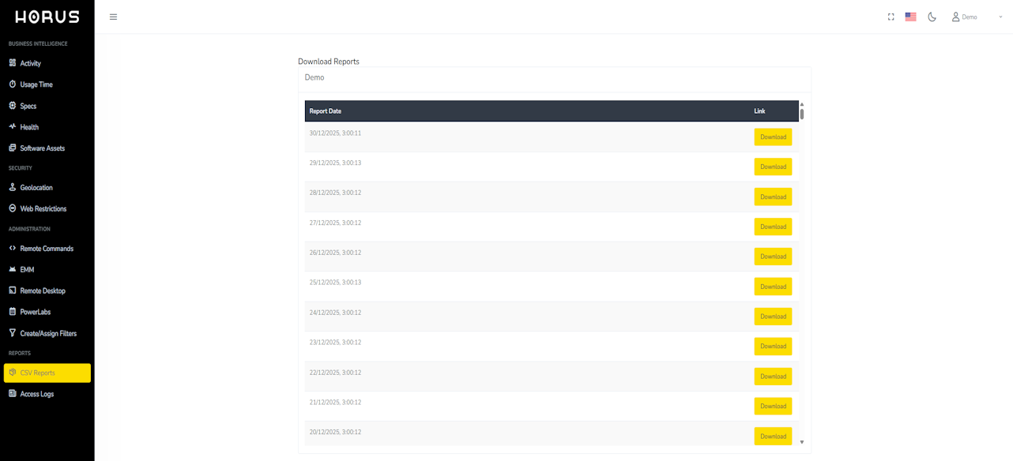Navigate to Remote Desktop
The width and height of the screenshot is (1013, 461).
pos(42,291)
